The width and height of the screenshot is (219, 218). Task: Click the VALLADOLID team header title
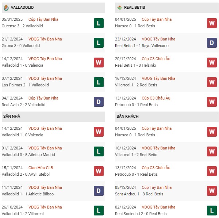click(x=22, y=7)
